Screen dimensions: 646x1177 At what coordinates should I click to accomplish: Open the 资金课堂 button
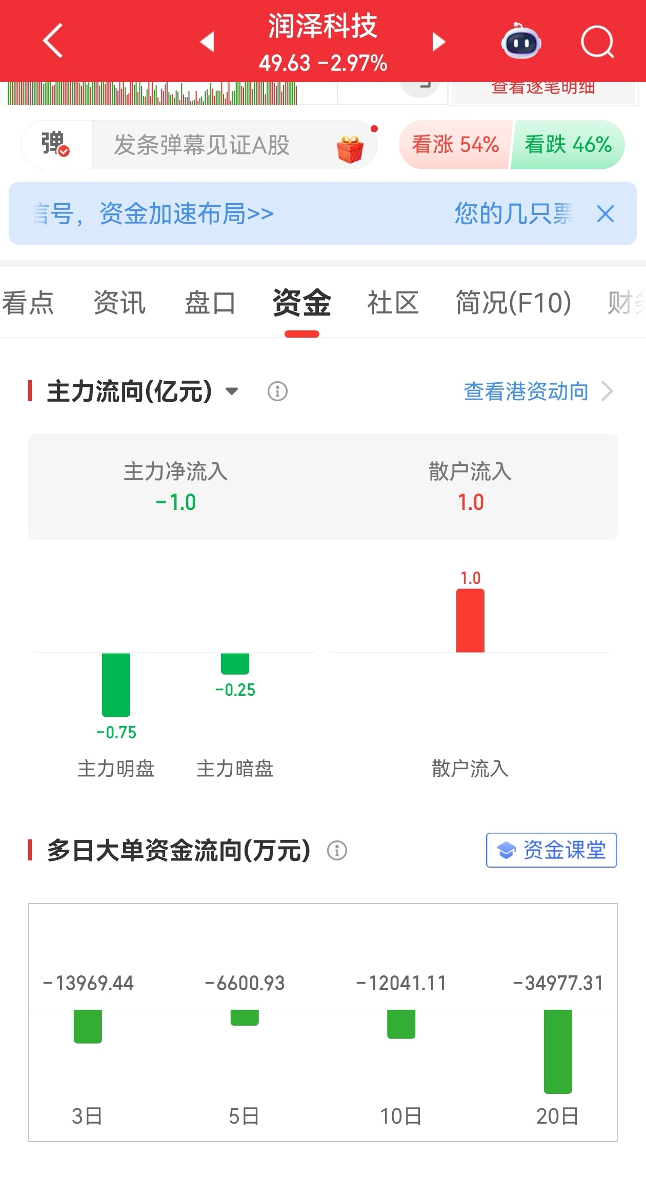tap(552, 850)
